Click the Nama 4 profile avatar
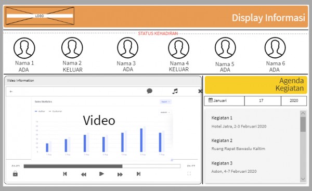 point(179,48)
